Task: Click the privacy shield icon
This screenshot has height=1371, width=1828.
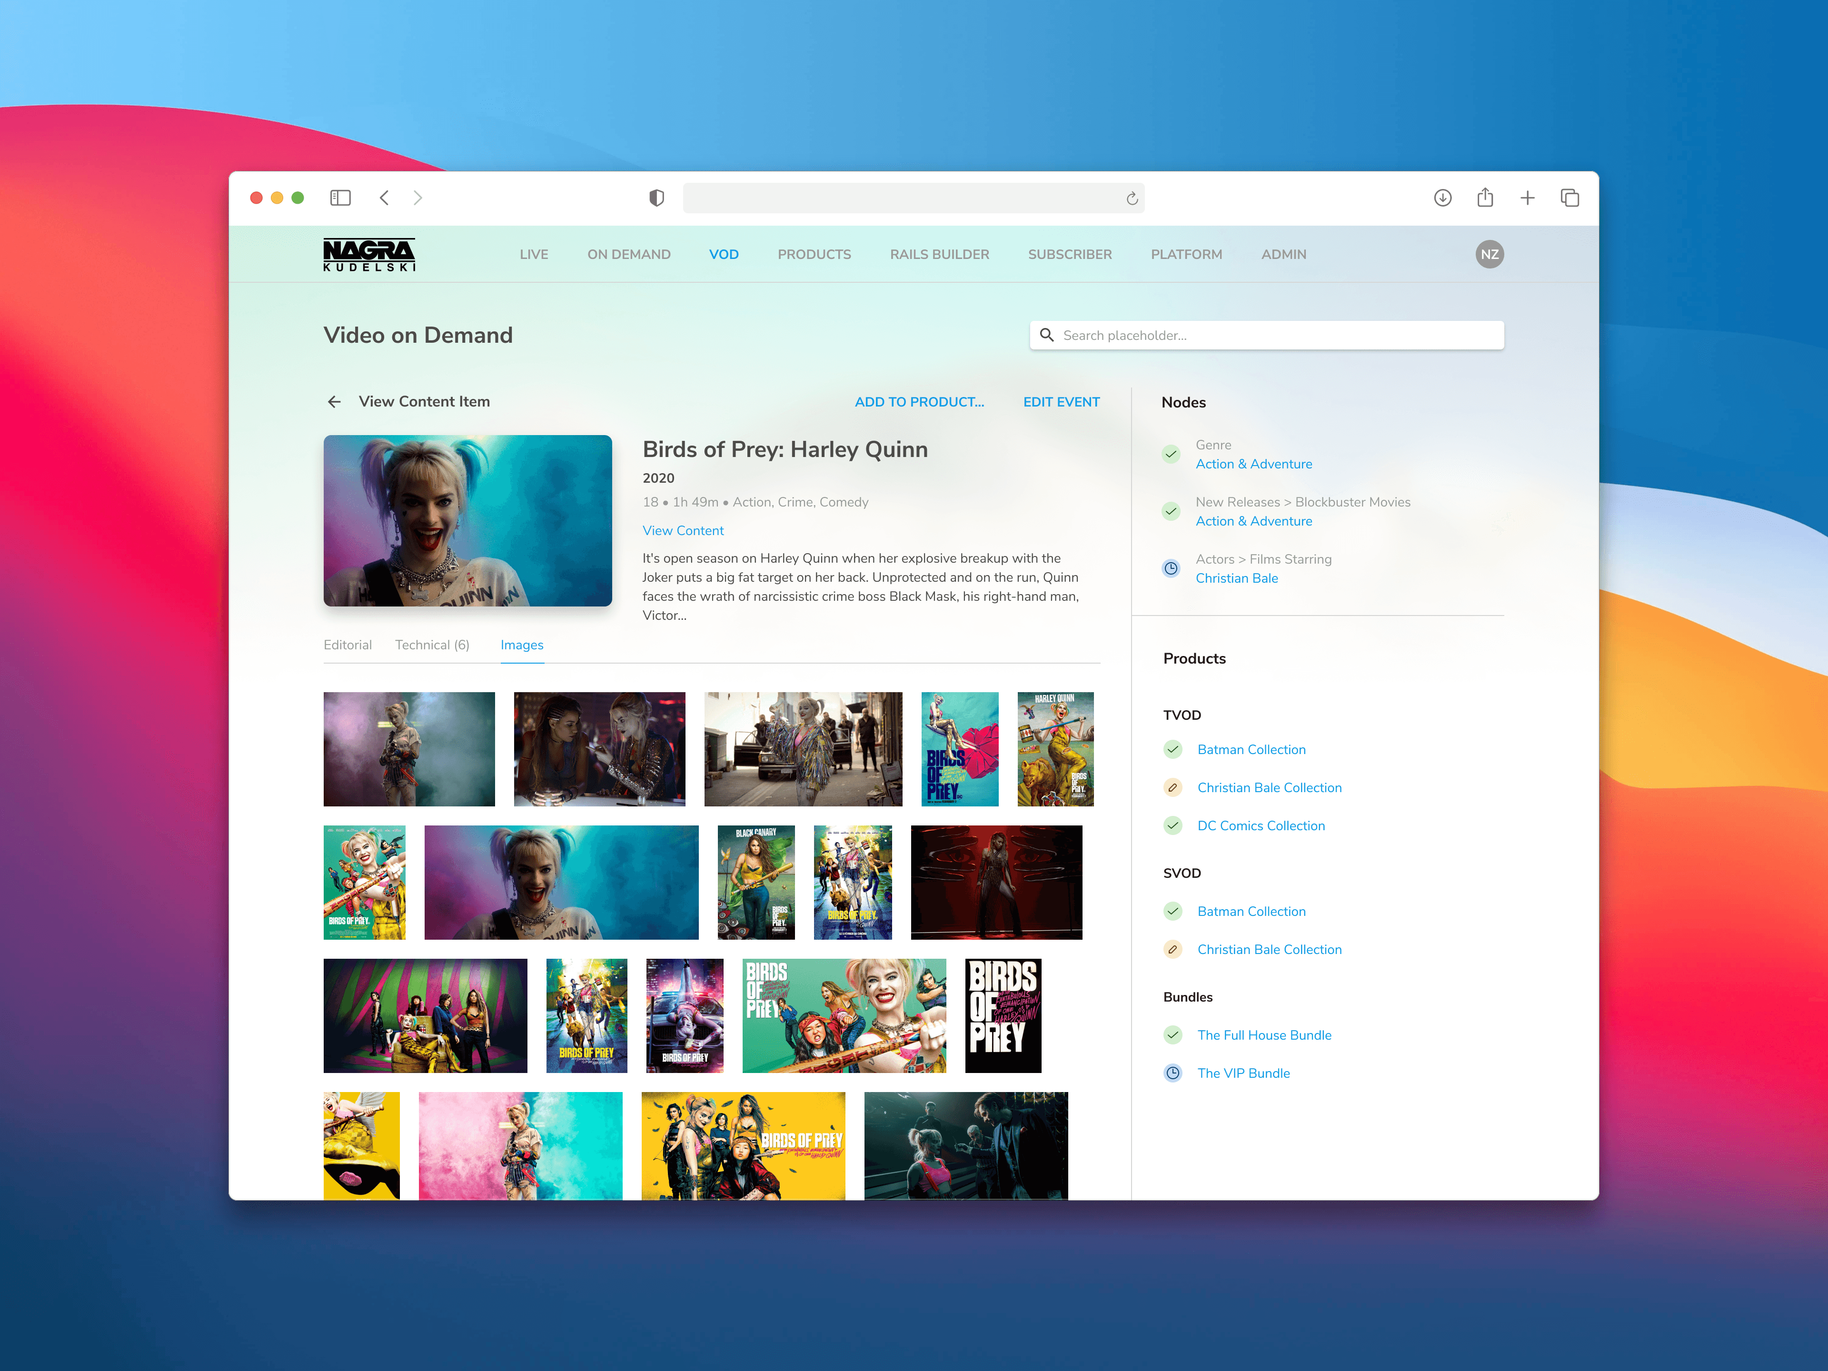Action: point(656,198)
